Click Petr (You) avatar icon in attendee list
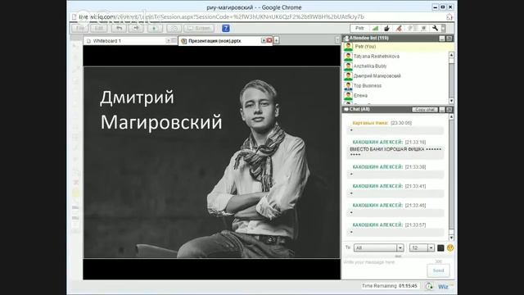Image resolution: width=524 pixels, height=295 pixels. [348, 47]
